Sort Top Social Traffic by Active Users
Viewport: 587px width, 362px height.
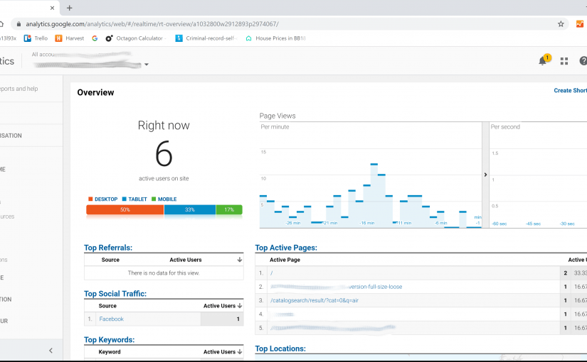239,306
